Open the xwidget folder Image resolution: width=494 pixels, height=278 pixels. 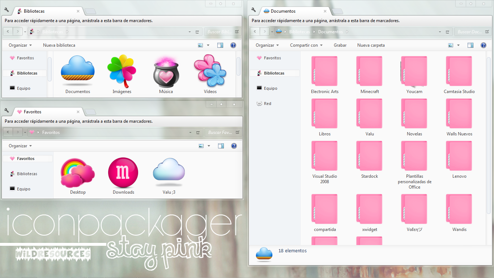point(369,209)
